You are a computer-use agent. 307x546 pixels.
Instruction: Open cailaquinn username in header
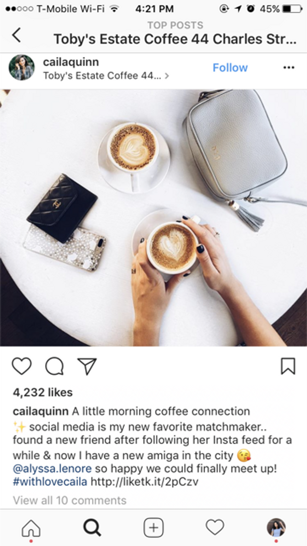coord(71,62)
